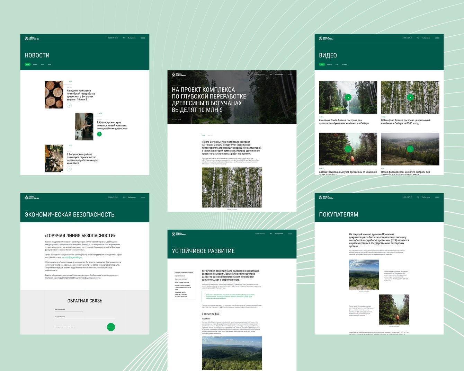Open 'Политика охраны здоровья' sidebar item
This screenshot has height=371, width=464.
coord(183,287)
